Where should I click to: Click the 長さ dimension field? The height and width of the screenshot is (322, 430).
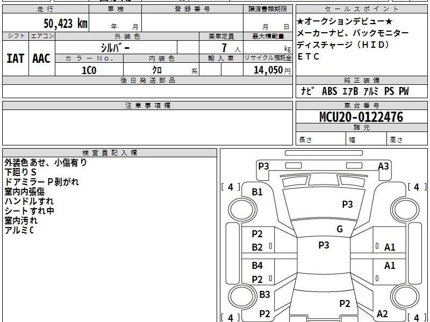(321, 139)
